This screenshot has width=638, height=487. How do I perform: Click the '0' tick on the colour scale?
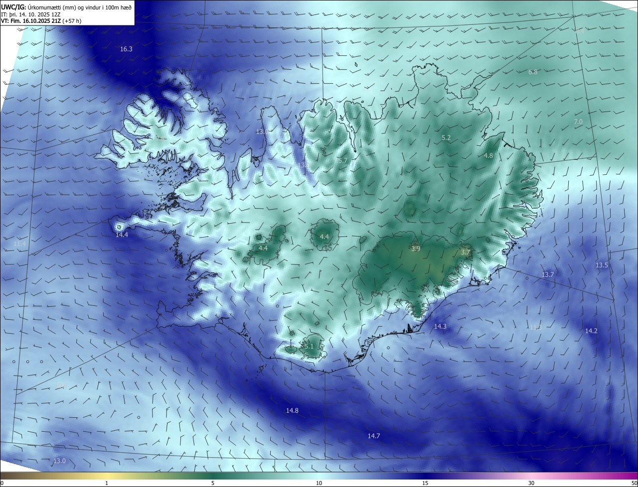[2, 483]
